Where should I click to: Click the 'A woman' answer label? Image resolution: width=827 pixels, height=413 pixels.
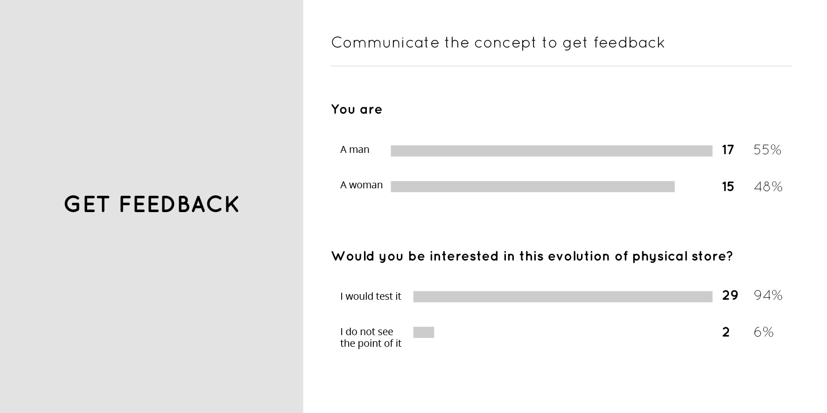[x=361, y=185]
